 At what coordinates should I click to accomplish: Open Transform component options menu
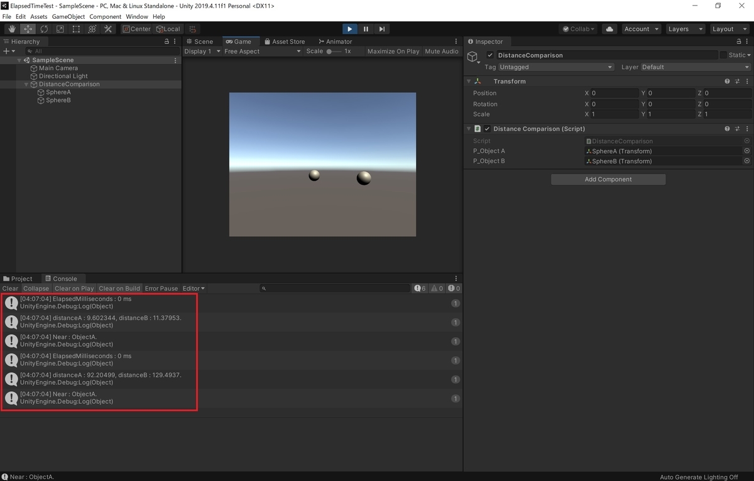pyautogui.click(x=747, y=82)
